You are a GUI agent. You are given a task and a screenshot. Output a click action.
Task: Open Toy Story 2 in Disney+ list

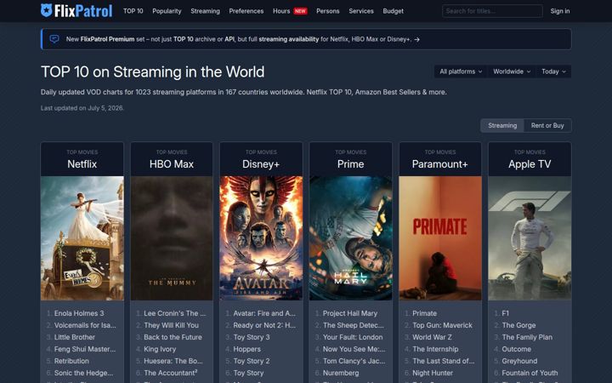point(252,361)
